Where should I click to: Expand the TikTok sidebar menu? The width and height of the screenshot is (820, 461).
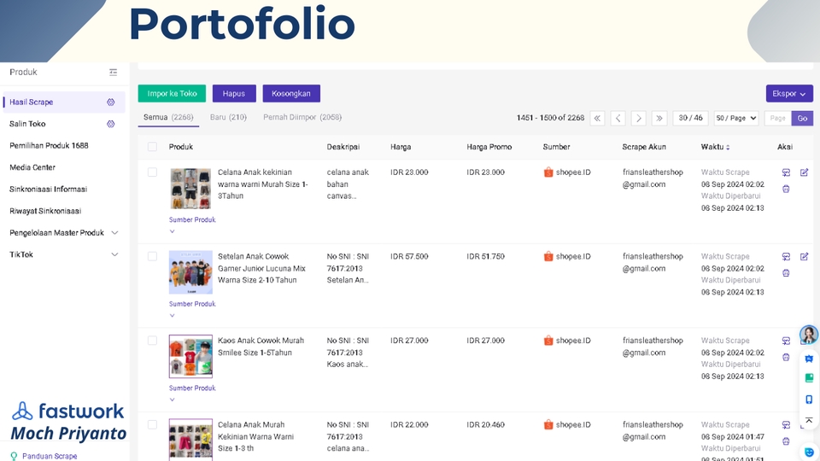(x=115, y=254)
